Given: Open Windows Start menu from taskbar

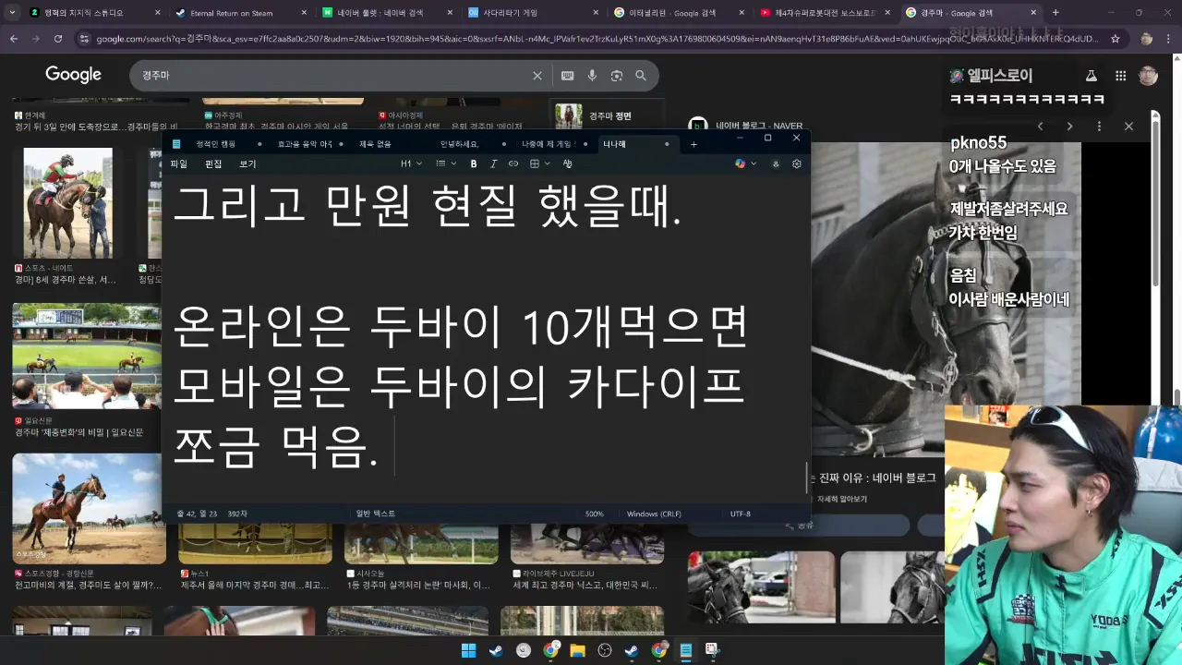Looking at the screenshot, I should 468,650.
